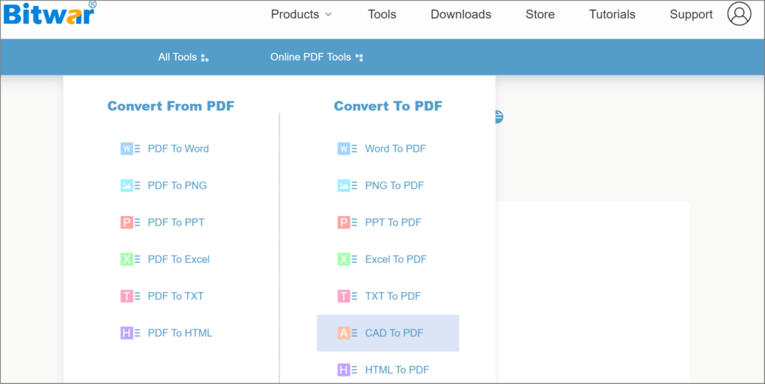
Task: Open the Downloads menu item
Action: 461,14
